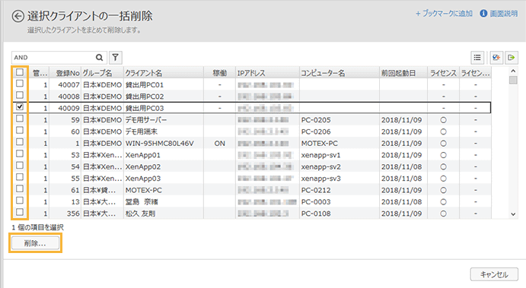The height and width of the screenshot is (288, 526).
Task: Click the clear selection checkbox icon
Action: 496,58
